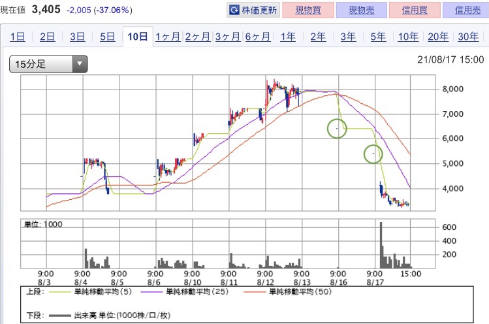This screenshot has width=489, height=324.
Task: Click the current price 3,405
Action: point(46,9)
